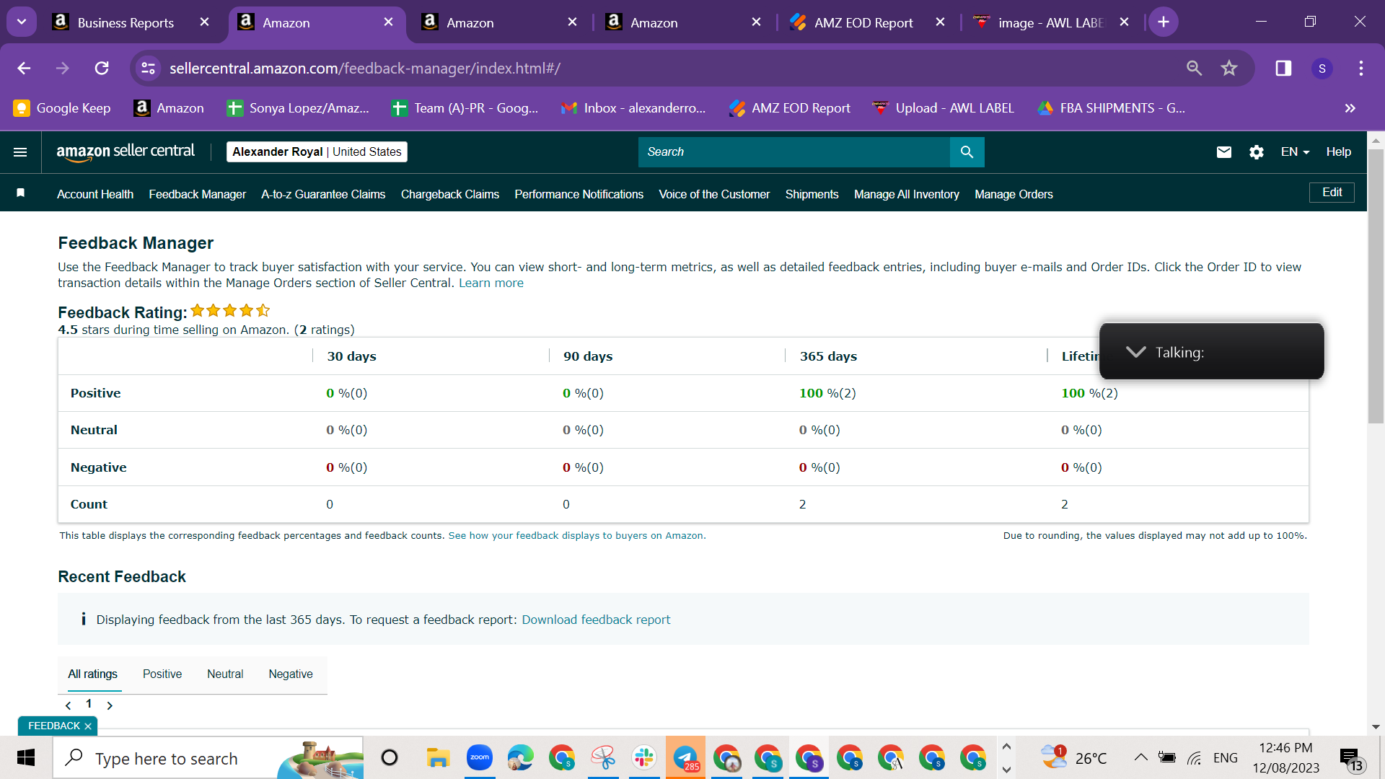Viewport: 1385px width, 779px height.
Task: Select the Negative feedback tab
Action: [291, 674]
